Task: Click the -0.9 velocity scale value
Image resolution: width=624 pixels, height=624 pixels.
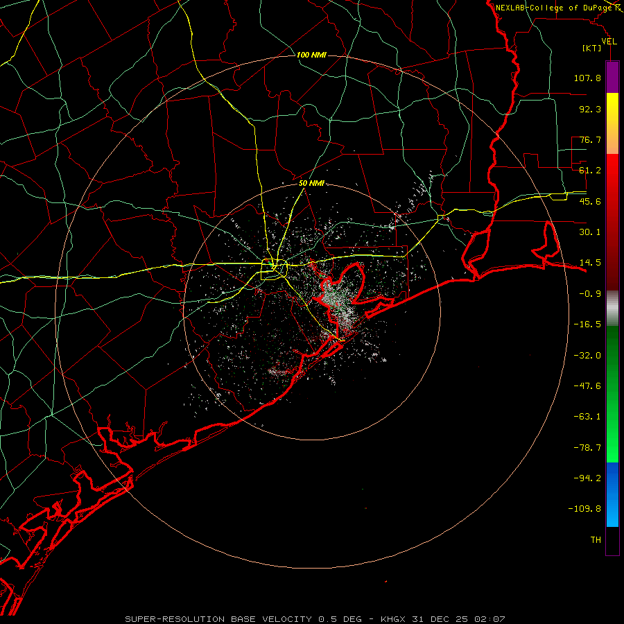Action: [590, 294]
